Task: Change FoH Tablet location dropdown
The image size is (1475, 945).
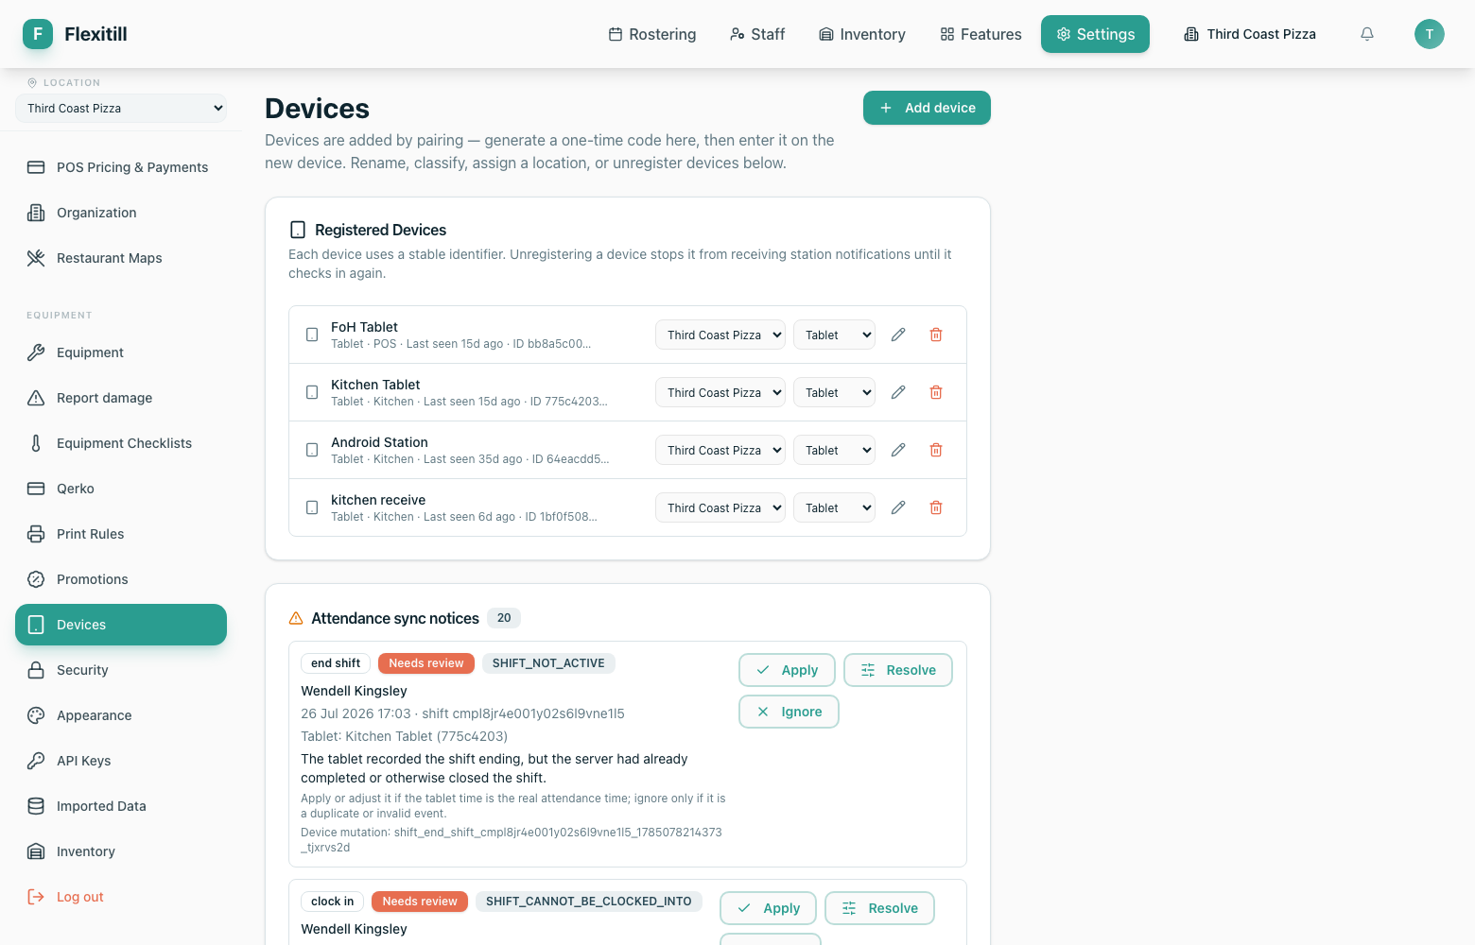Action: [x=720, y=335]
